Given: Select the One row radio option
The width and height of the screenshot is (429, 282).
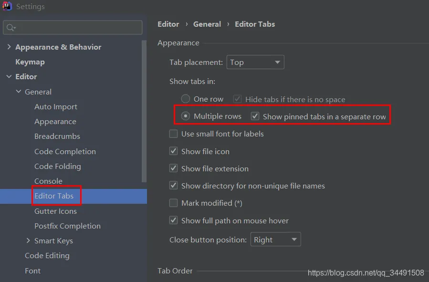Looking at the screenshot, I should pos(186,99).
